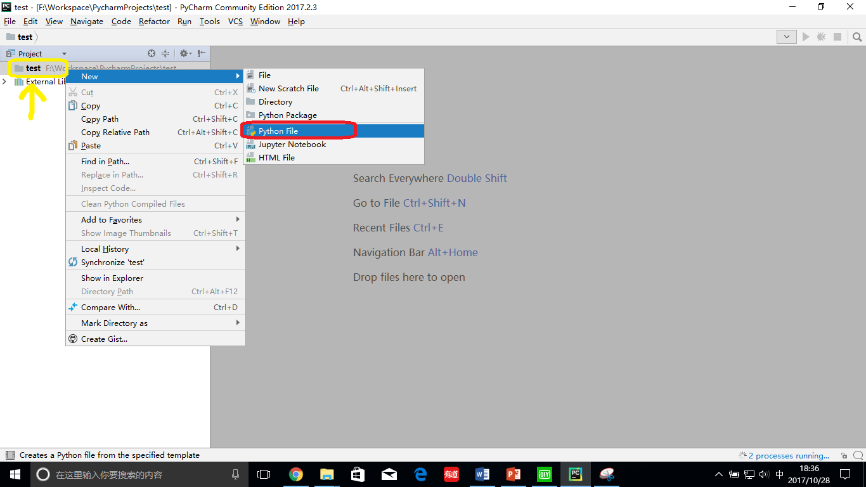The height and width of the screenshot is (487, 866).
Task: Click the collapse all icon in Project panel
Action: coord(165,54)
